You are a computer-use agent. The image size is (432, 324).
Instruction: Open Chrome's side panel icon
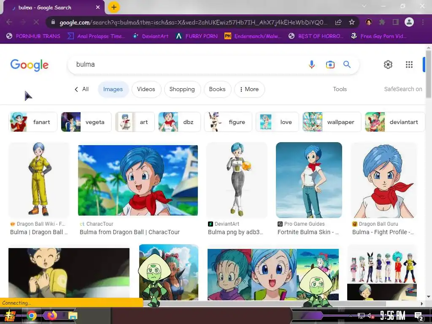tap(396, 22)
